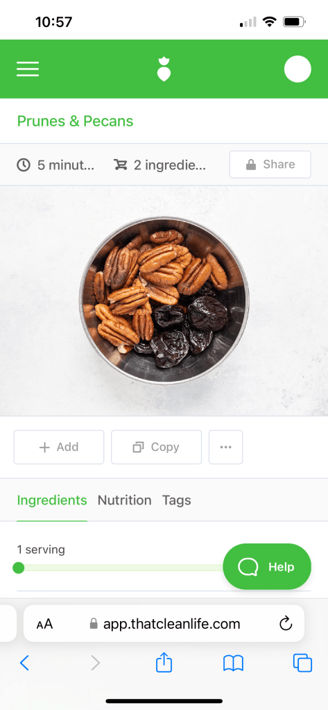Tap the cart ingredients count icon
328x710 pixels.
click(x=121, y=164)
